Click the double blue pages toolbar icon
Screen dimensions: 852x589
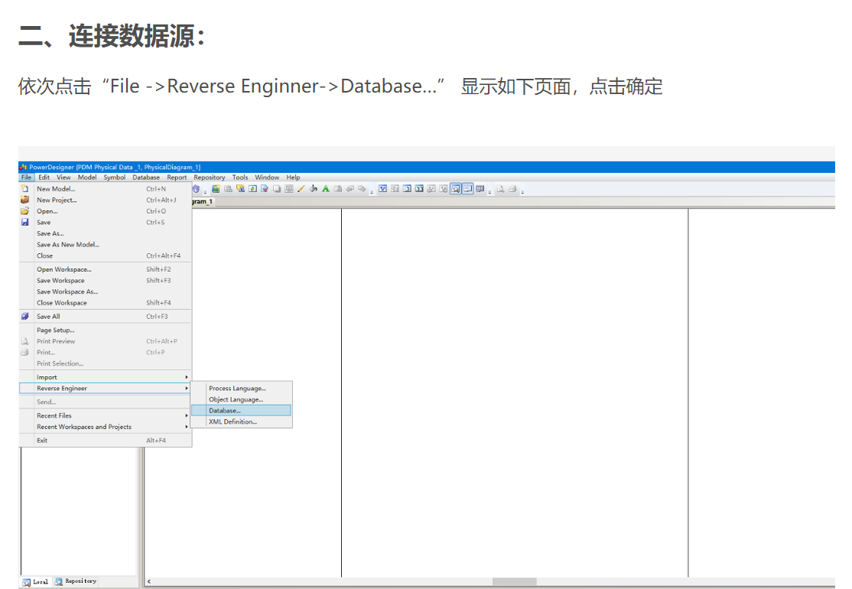419,188
